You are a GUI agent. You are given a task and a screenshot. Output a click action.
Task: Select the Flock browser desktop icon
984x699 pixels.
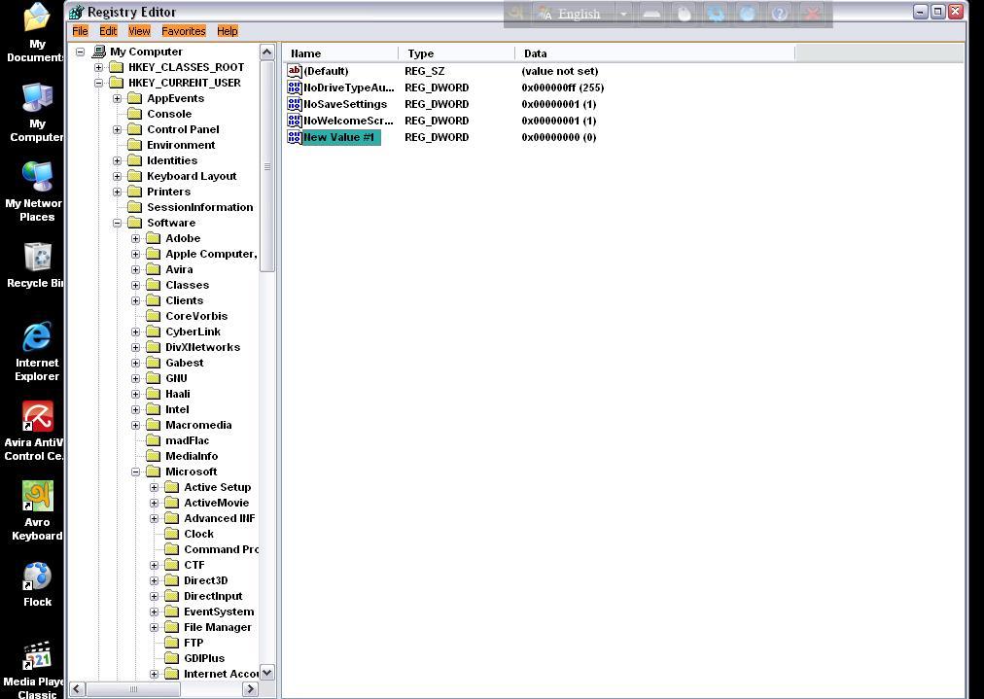(37, 577)
